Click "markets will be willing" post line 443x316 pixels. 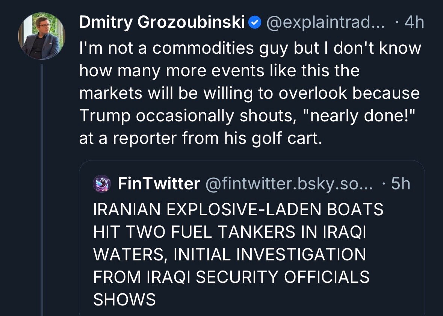[x=249, y=94]
